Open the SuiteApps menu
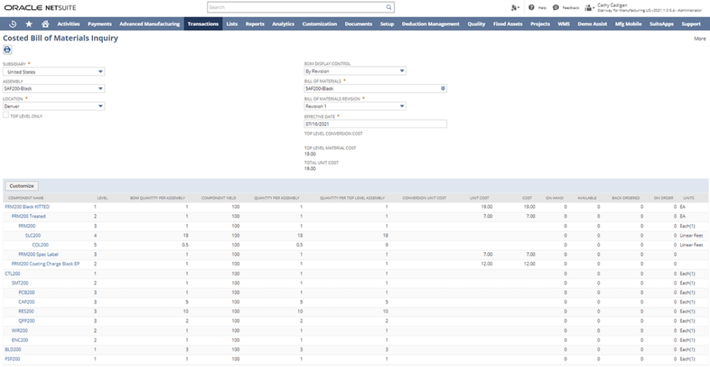This screenshot has width=710, height=367. coord(661,24)
